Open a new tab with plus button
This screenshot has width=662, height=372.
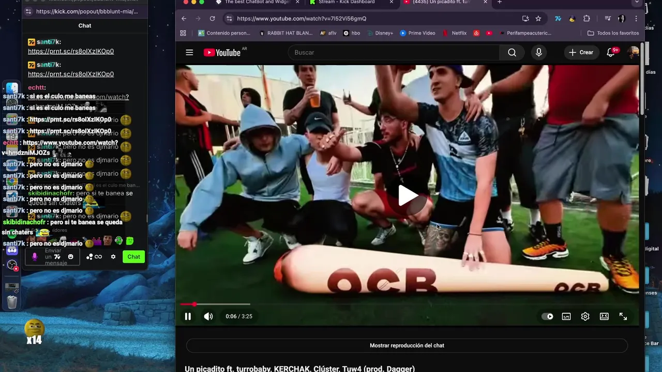pos(500,3)
